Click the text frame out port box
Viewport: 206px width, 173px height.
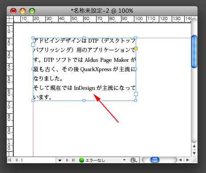tap(136, 94)
